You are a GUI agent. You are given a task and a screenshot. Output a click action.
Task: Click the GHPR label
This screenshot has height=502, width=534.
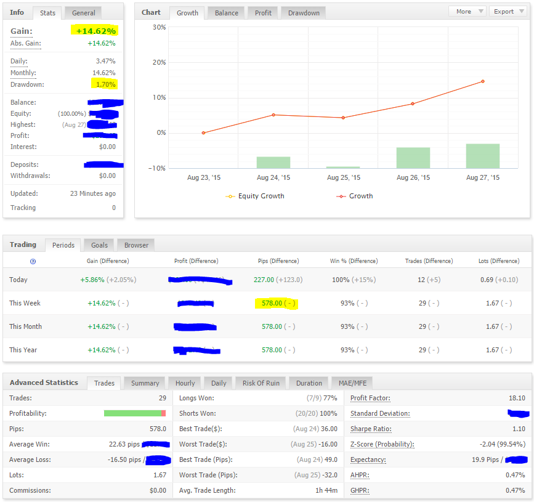(360, 490)
